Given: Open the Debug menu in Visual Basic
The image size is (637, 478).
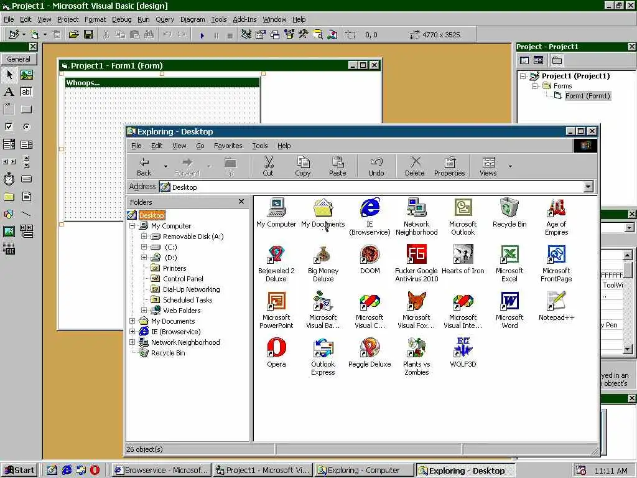Looking at the screenshot, I should click(x=121, y=19).
